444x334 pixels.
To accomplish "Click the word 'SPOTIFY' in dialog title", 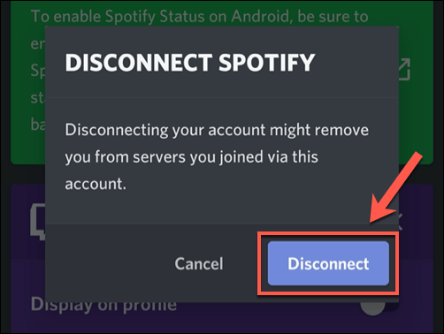I will [x=267, y=63].
